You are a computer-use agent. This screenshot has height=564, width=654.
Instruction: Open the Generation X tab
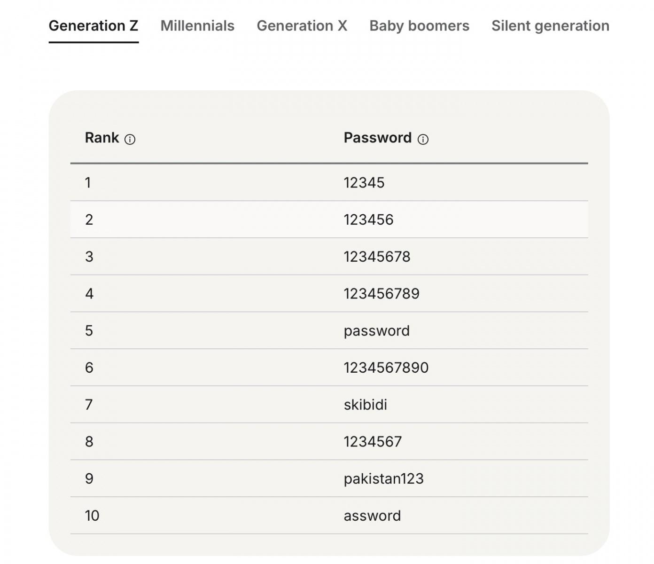[x=302, y=26]
